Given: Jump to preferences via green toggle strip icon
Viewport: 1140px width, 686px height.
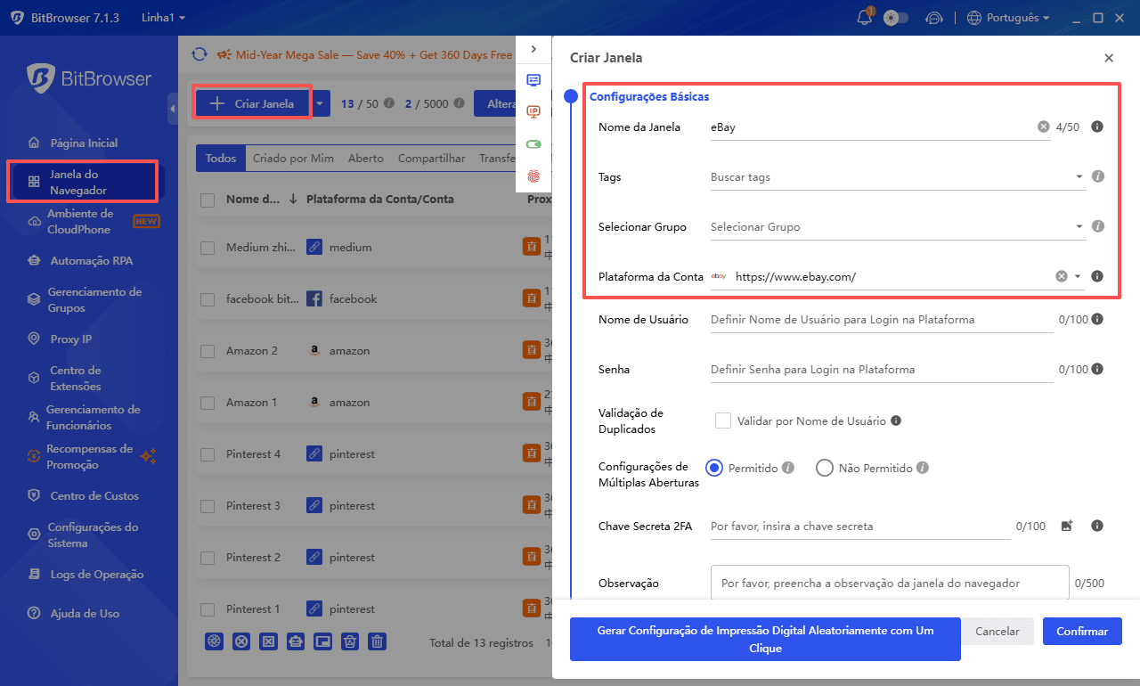Looking at the screenshot, I should click(x=533, y=144).
